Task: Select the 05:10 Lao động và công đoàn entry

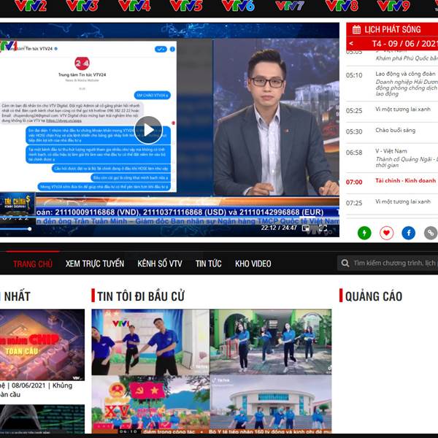Action: (x=391, y=83)
